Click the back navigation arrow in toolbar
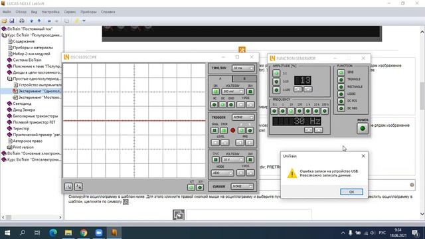This screenshot has width=425, height=239. tap(49, 21)
